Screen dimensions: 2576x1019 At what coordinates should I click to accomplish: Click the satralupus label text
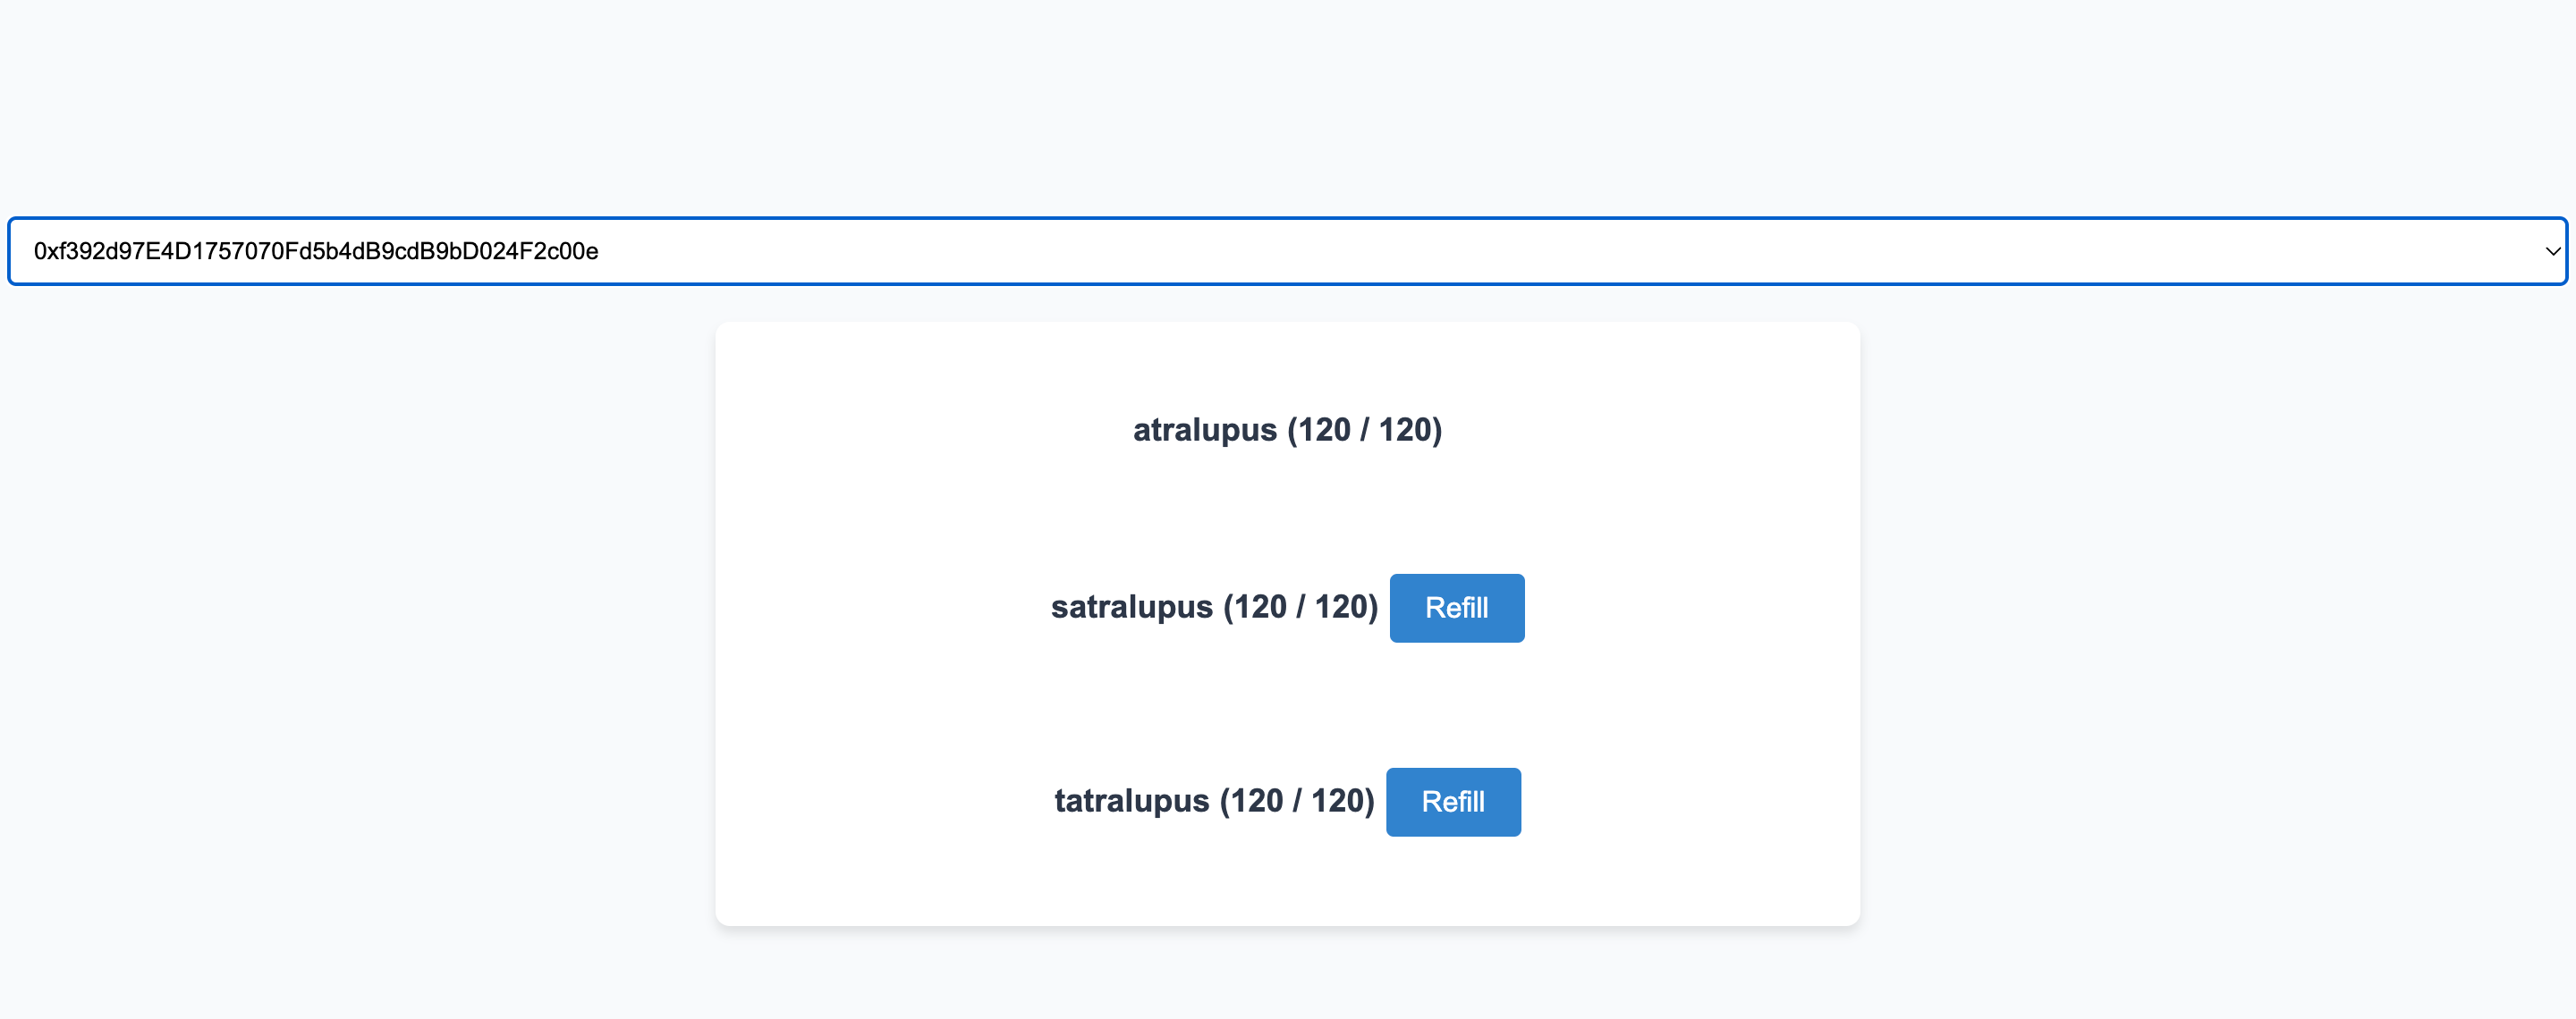[1131, 608]
